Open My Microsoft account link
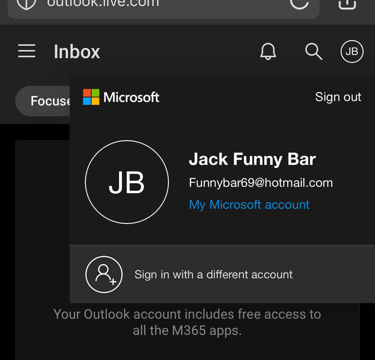Screen dimensions: 375x360 pyautogui.click(x=249, y=205)
